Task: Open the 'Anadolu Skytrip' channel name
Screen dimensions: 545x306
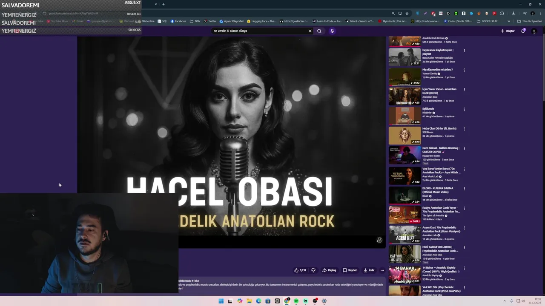Action: coord(430,275)
